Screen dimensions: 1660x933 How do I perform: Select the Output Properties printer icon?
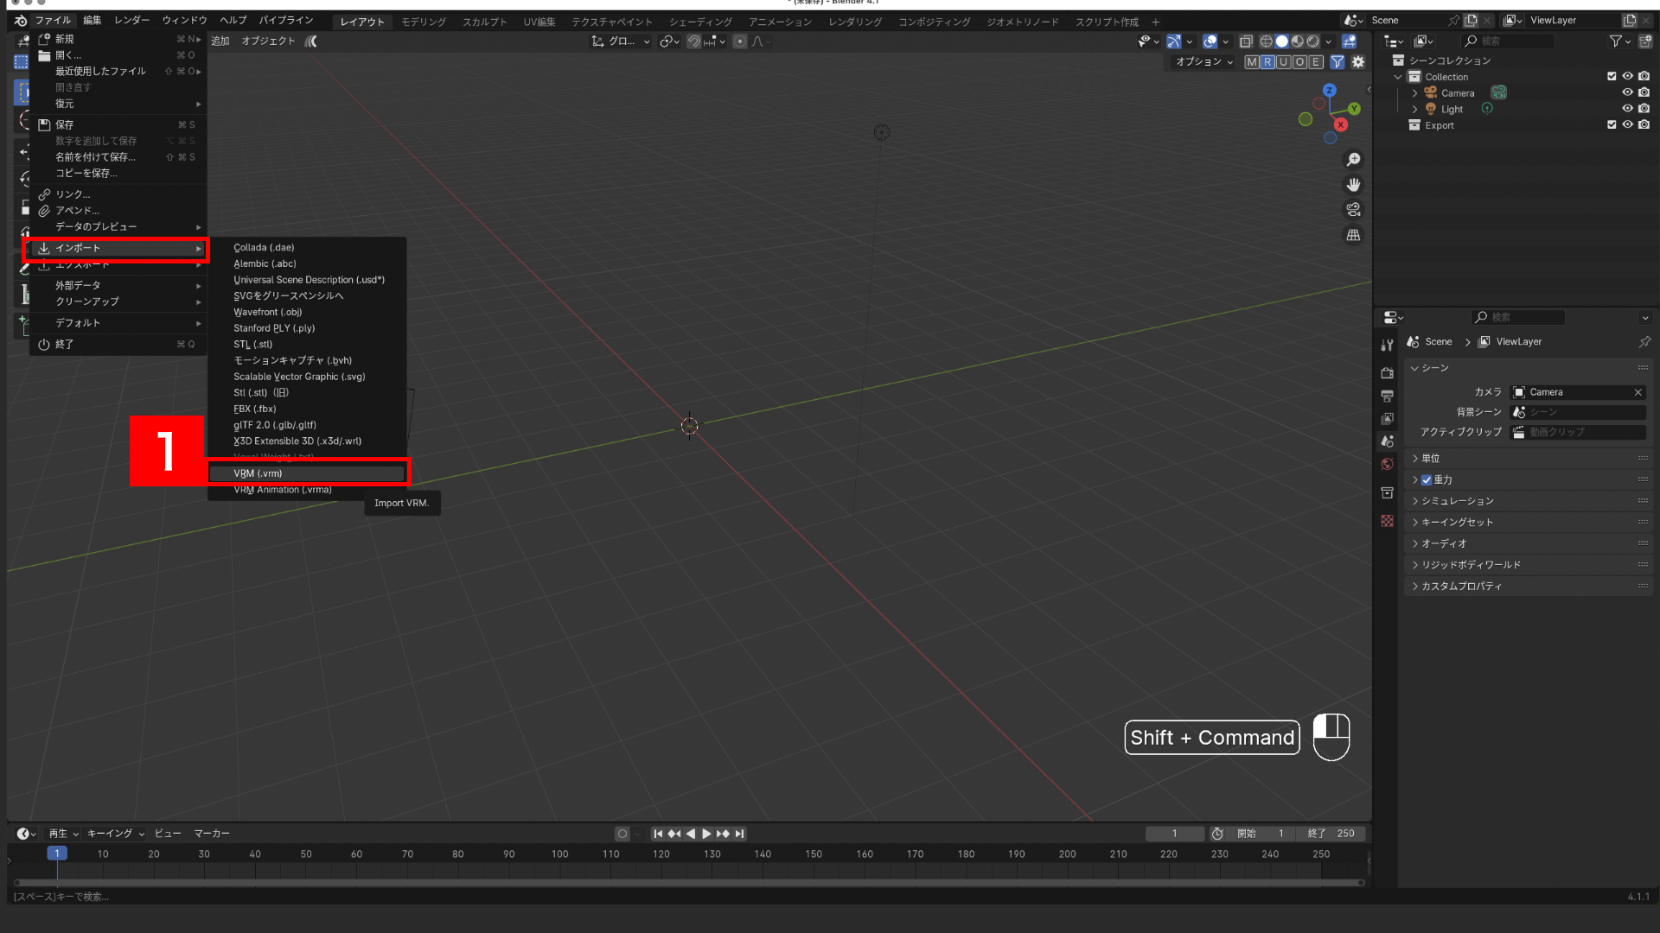pyautogui.click(x=1388, y=396)
